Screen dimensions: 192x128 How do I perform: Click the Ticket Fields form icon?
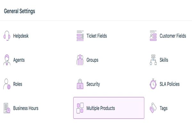(x=80, y=36)
